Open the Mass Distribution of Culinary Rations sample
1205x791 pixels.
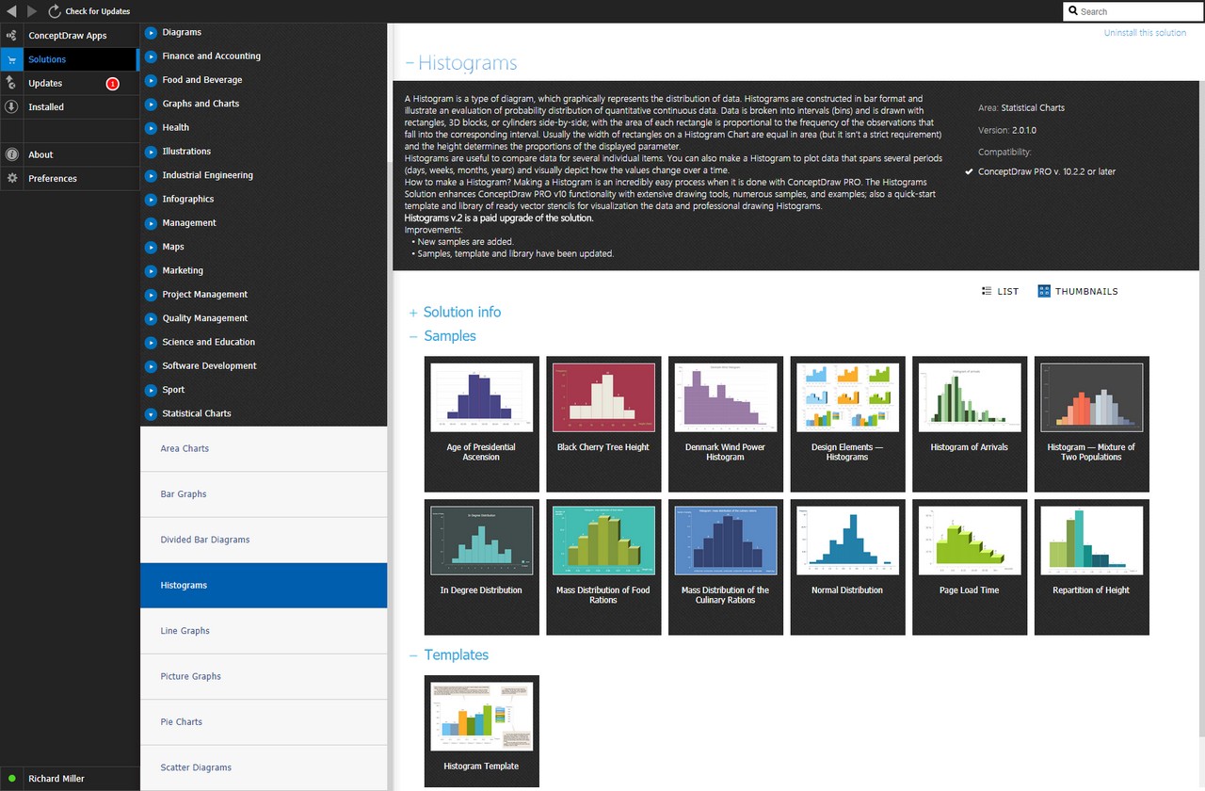[x=726, y=567]
